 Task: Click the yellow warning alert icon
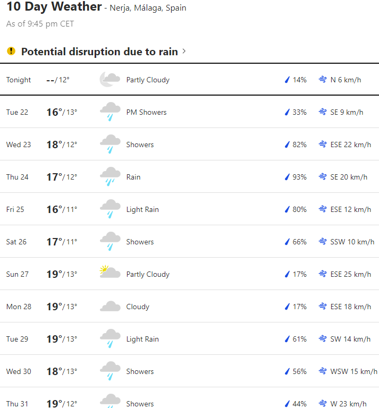coord(11,51)
